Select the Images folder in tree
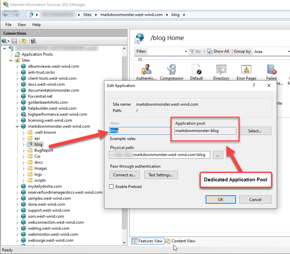 click(x=41, y=168)
